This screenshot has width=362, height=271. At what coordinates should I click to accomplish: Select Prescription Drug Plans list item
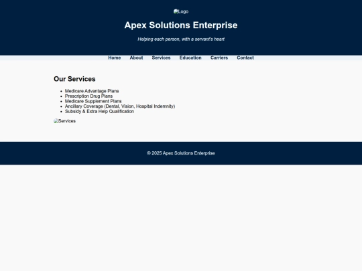click(x=88, y=96)
